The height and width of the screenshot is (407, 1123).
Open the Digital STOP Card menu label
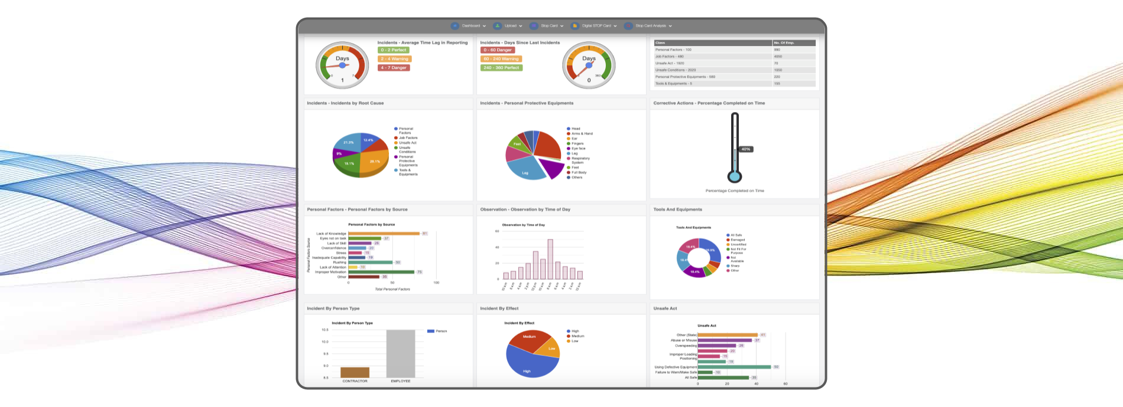[596, 26]
